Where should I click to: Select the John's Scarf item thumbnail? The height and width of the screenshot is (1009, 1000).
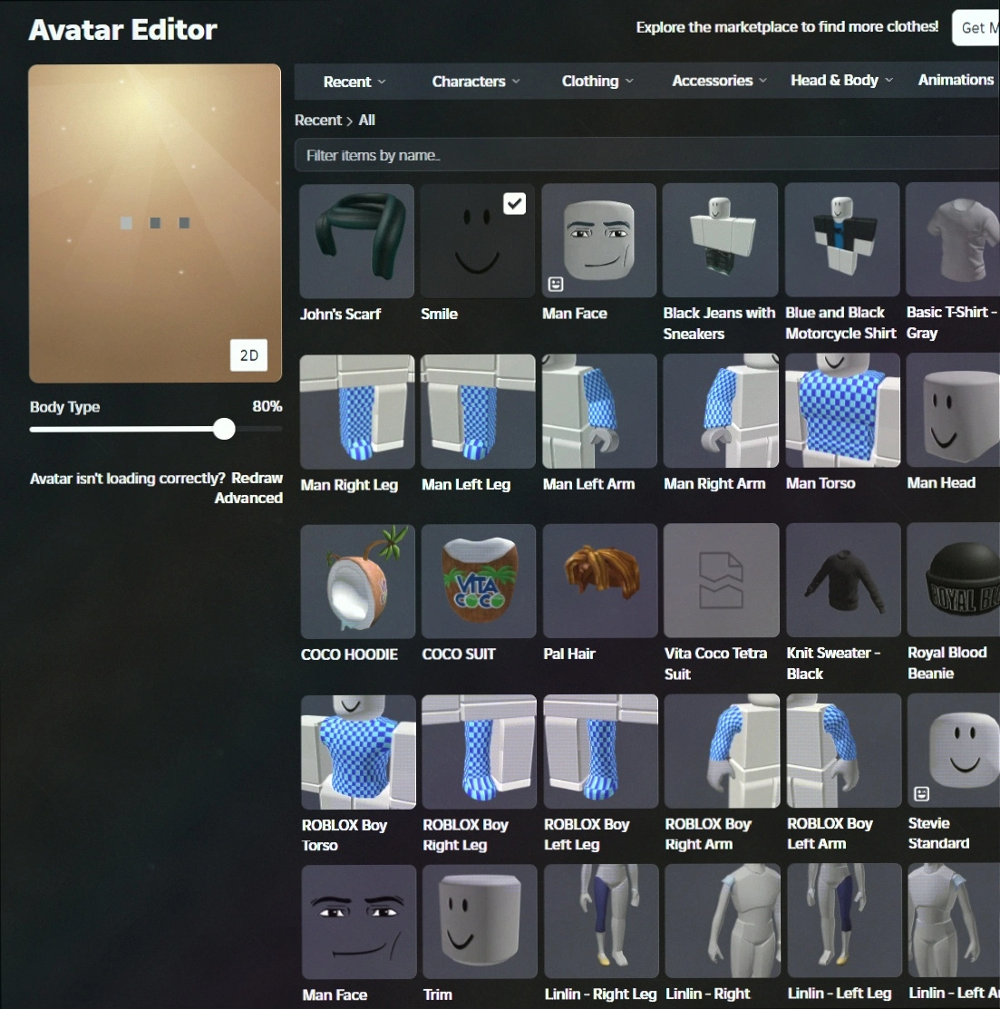356,240
